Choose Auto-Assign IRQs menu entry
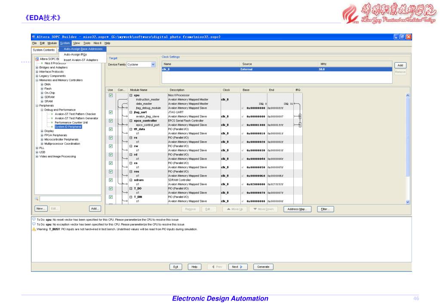The width and height of the screenshot is (440, 304). click(x=75, y=55)
